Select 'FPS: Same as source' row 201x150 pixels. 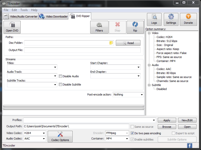coord(169,57)
